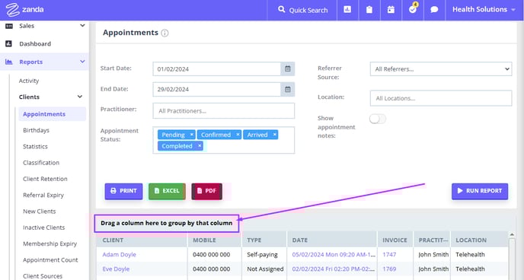
Task: Click the End Date field
Action: (x=216, y=90)
